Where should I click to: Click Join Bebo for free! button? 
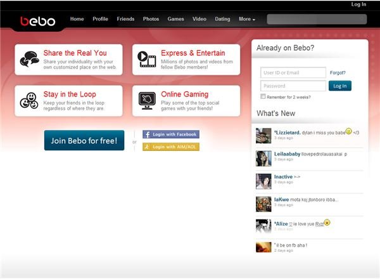84,141
